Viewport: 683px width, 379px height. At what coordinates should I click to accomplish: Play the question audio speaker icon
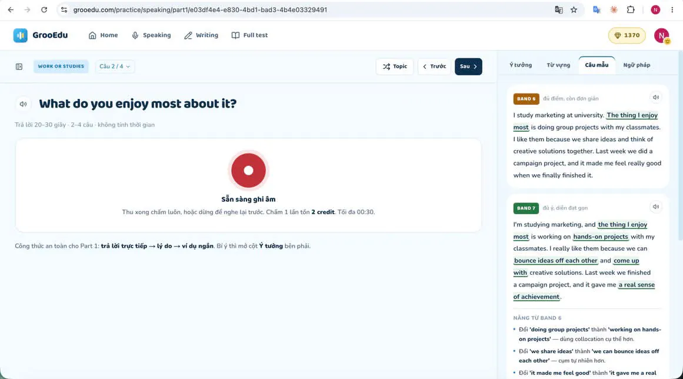[23, 104]
